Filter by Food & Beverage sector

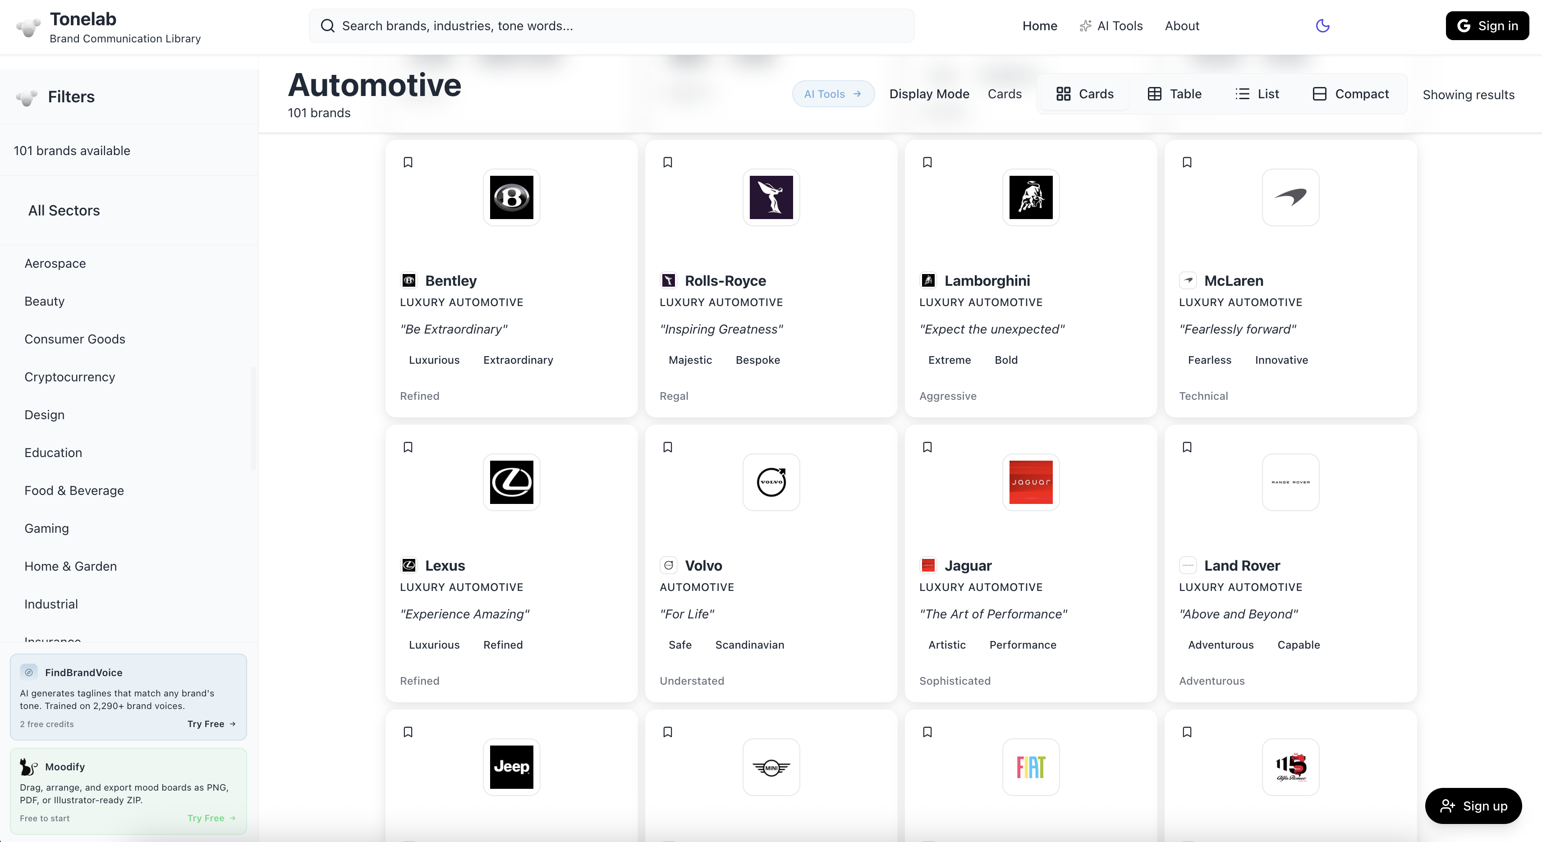coord(74,491)
